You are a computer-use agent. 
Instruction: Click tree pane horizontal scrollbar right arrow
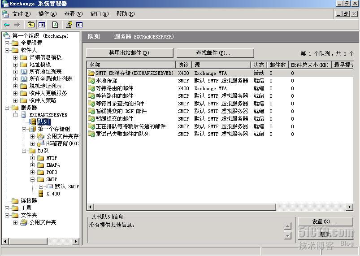point(75,241)
